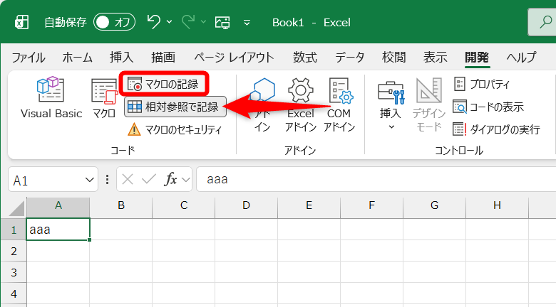This screenshot has width=556, height=307.
Task: Open the Visual Basic editor
Action: pos(51,97)
